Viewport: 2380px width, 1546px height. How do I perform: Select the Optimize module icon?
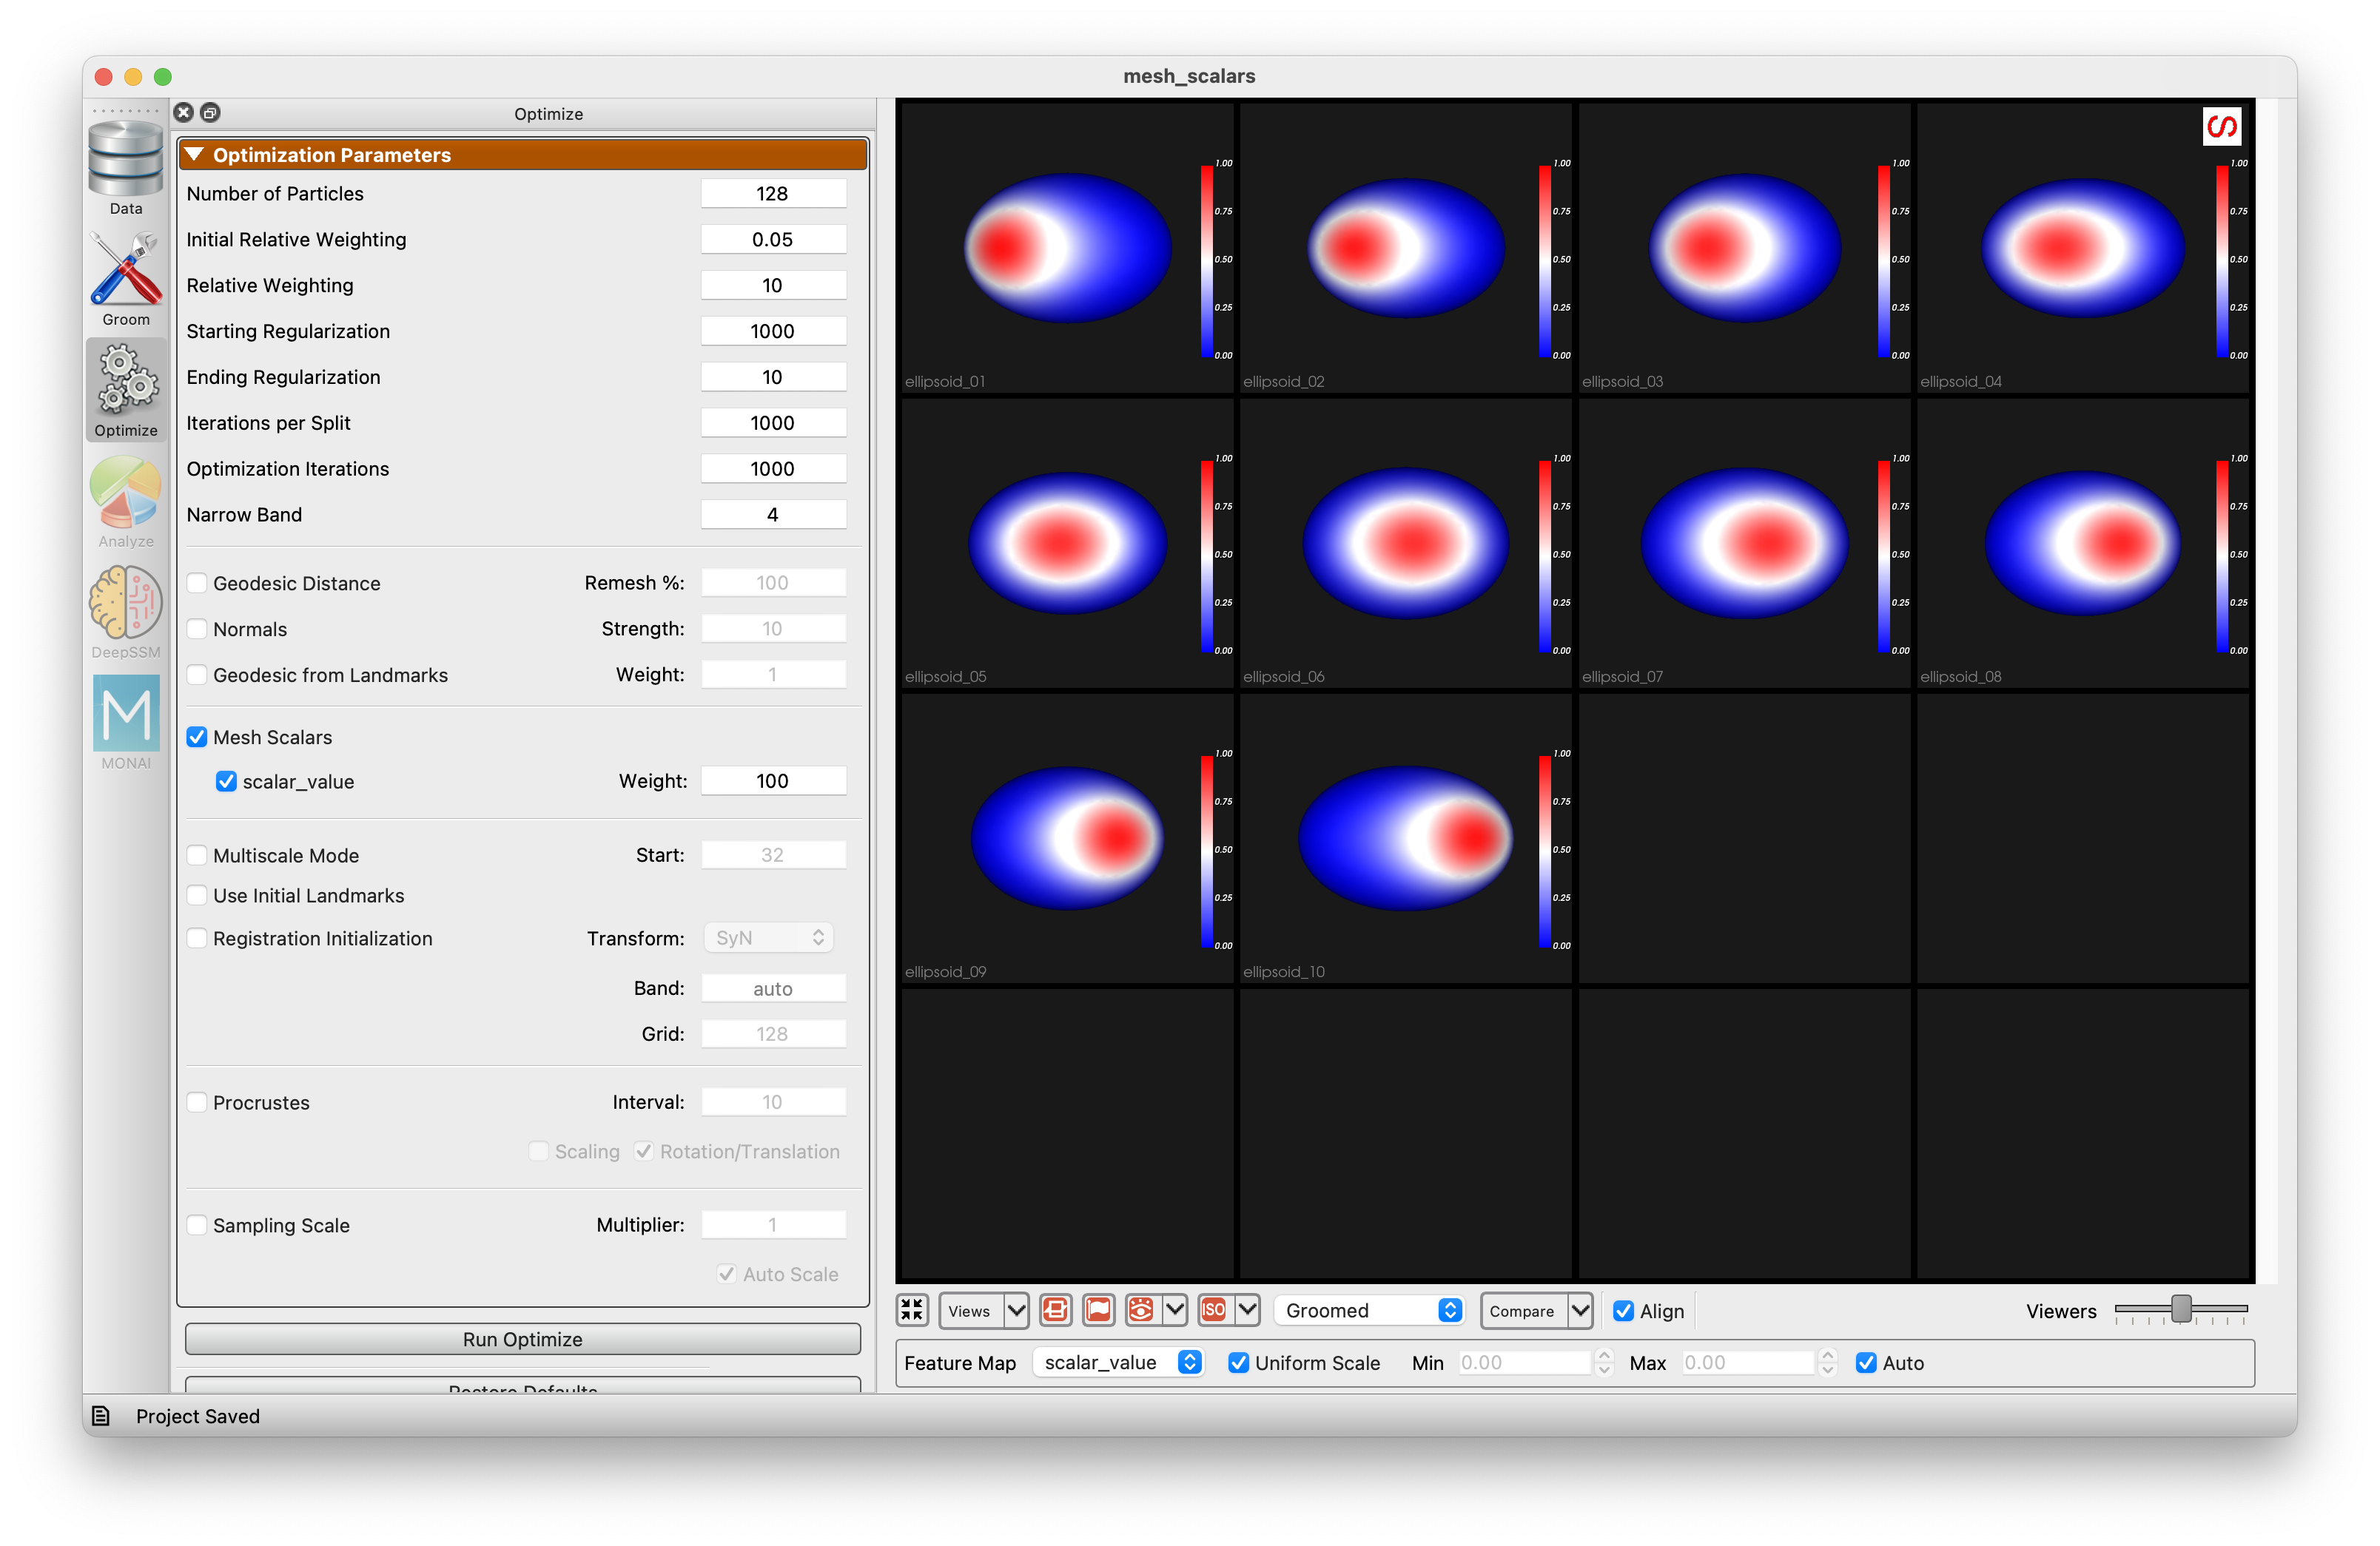click(126, 390)
